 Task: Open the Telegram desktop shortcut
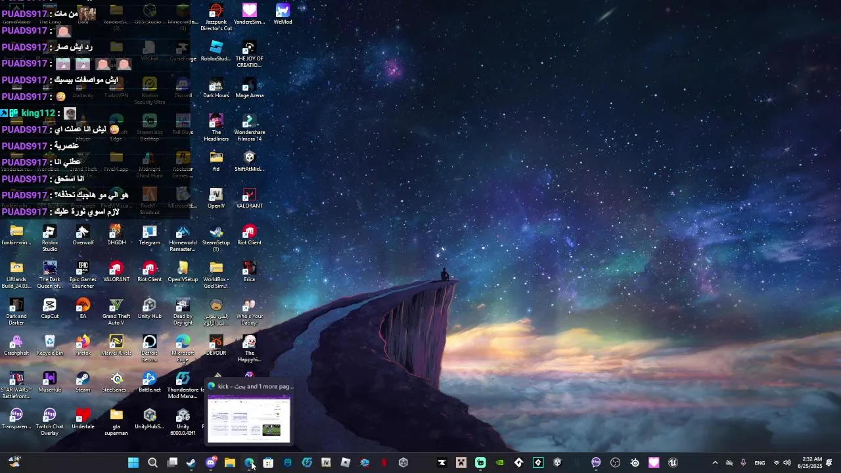click(149, 235)
